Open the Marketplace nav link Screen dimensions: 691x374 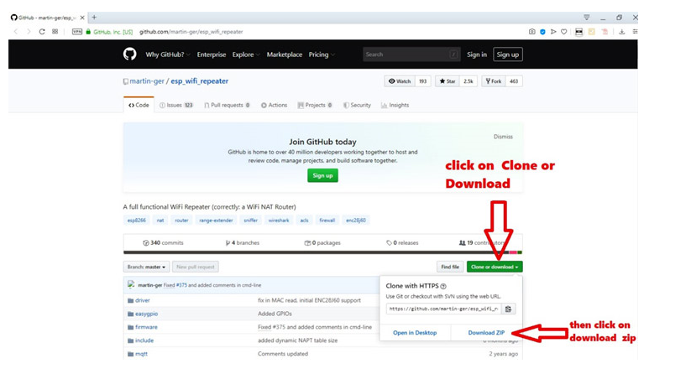(x=285, y=55)
